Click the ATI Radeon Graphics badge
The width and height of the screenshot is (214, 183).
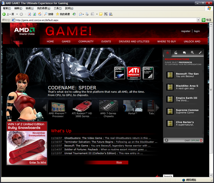[134, 73]
